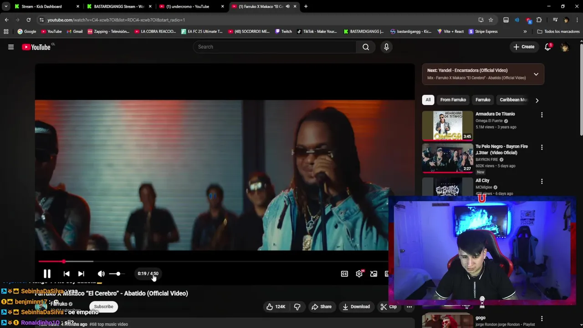Open the YouTube hamburger guide menu
This screenshot has height=328, width=583.
point(11,47)
